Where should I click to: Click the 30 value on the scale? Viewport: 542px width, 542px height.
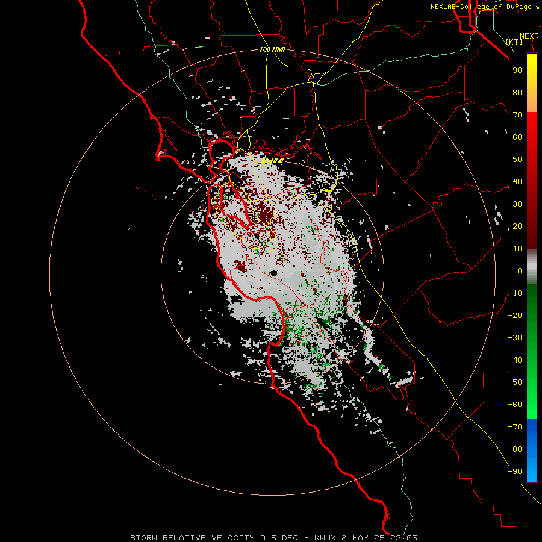[517, 204]
